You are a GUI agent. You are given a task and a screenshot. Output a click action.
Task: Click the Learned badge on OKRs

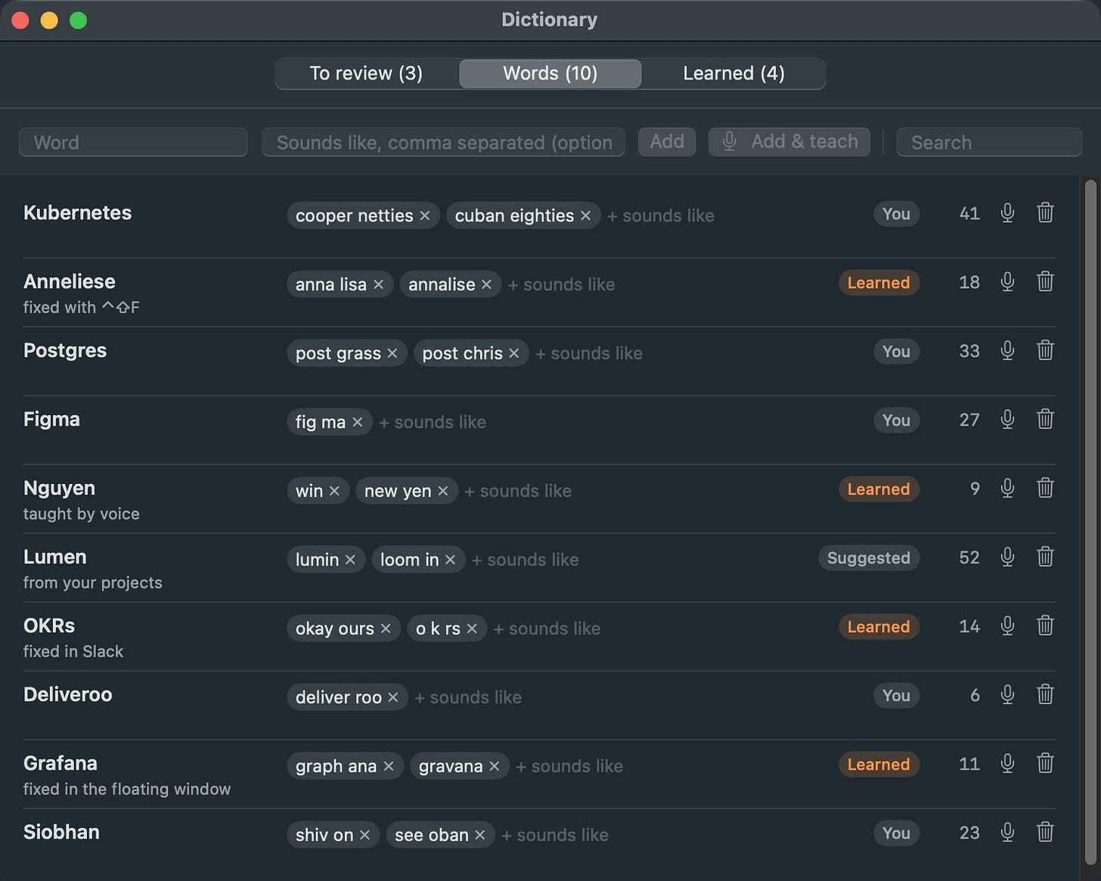click(x=879, y=627)
